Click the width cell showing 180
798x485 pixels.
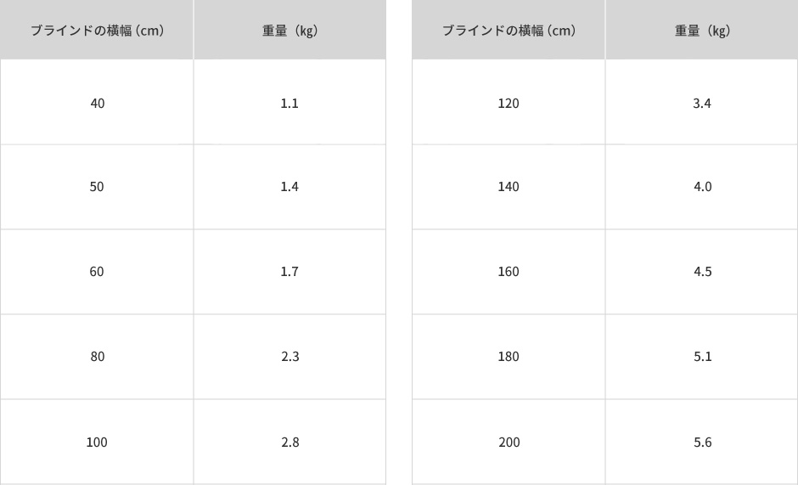(x=509, y=357)
